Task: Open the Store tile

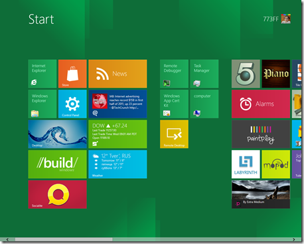Action: pyautogui.click(x=72, y=74)
